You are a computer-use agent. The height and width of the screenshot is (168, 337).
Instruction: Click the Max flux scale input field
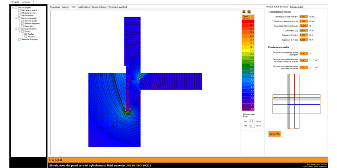coord(252,121)
